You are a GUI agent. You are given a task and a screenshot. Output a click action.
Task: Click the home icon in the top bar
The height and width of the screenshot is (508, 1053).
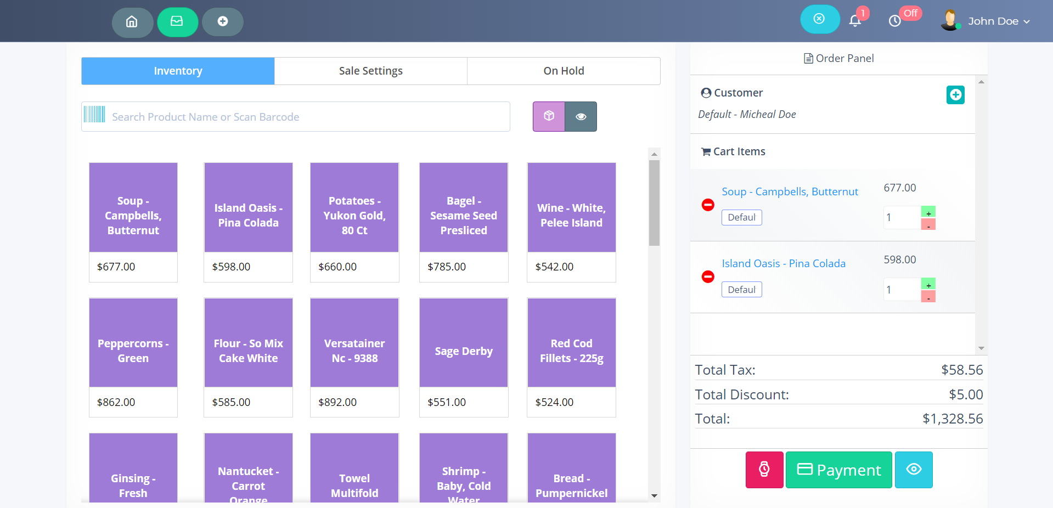(x=132, y=22)
